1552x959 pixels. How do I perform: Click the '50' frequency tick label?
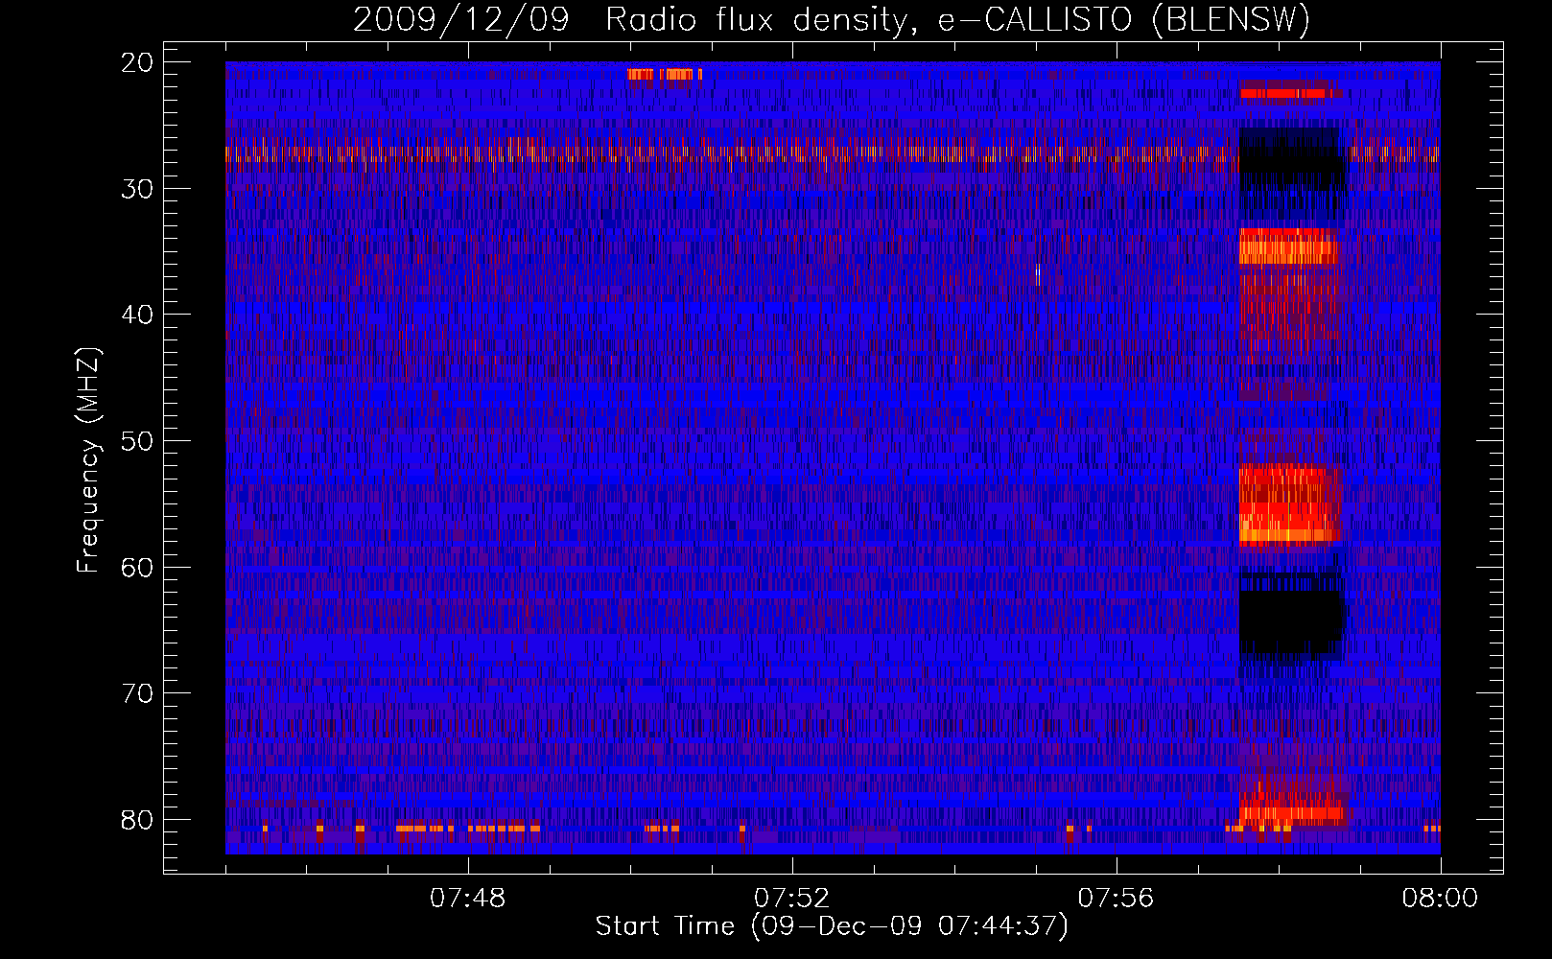tap(138, 441)
